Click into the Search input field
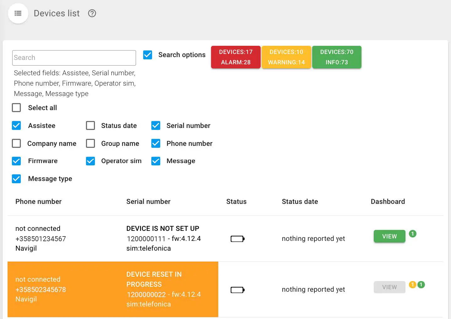Screen dimensions: 451x319 [x=74, y=58]
